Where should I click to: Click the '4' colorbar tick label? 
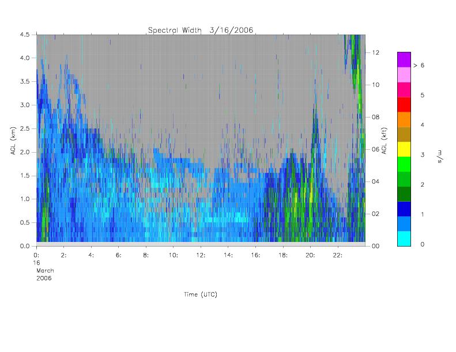coord(422,125)
